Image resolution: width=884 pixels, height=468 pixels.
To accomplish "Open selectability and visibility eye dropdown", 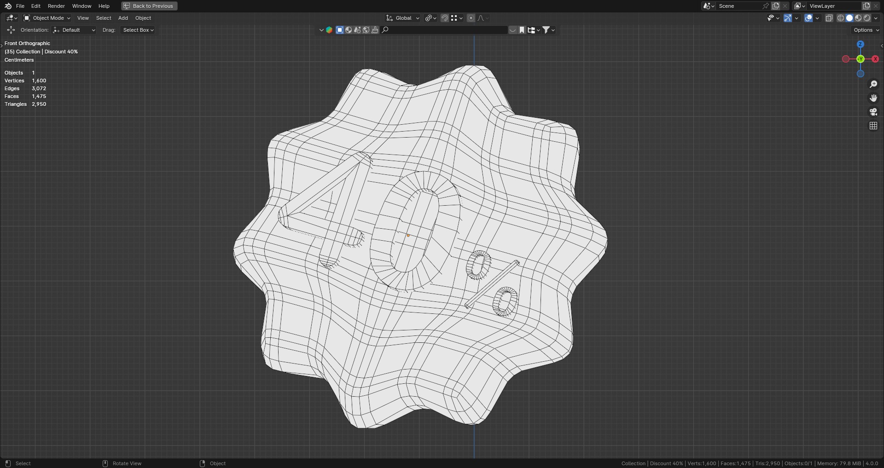I will (x=773, y=18).
